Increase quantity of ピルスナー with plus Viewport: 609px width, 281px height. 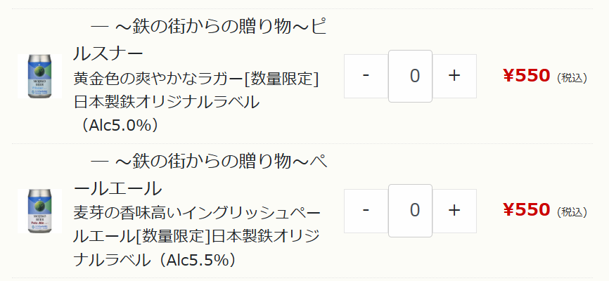(454, 76)
